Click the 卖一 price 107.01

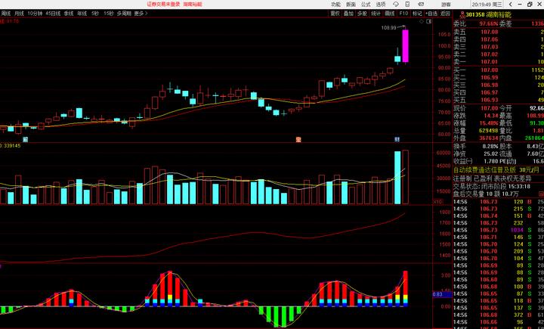click(x=489, y=62)
